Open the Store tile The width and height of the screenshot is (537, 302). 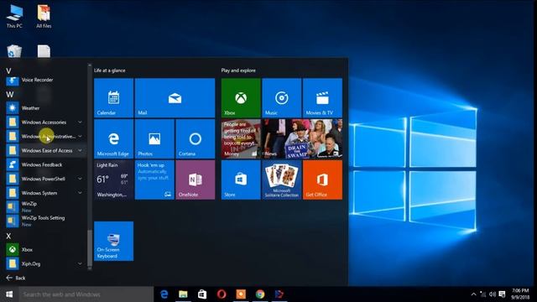coord(241,180)
